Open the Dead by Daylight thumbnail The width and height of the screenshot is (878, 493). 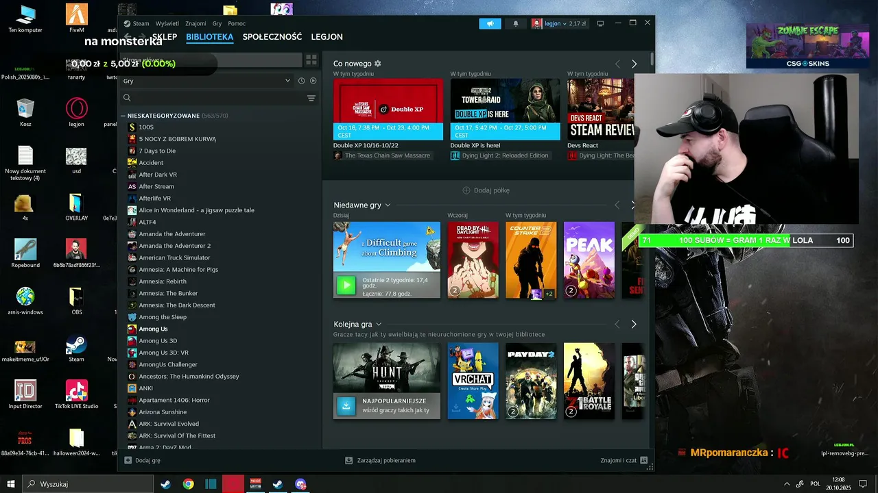473,260
